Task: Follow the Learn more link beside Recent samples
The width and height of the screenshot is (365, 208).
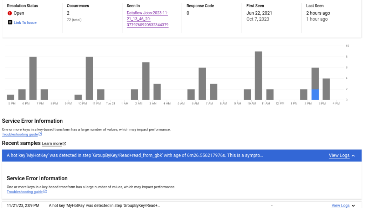Action: click(52, 144)
